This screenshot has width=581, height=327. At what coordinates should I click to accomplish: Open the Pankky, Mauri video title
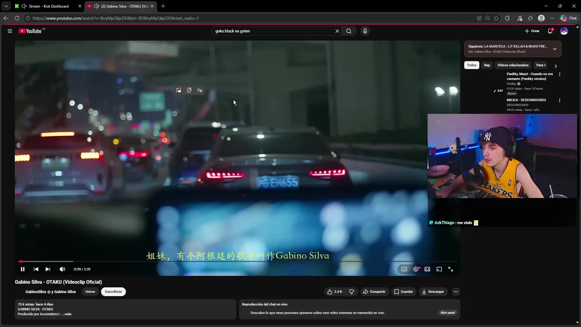click(530, 76)
